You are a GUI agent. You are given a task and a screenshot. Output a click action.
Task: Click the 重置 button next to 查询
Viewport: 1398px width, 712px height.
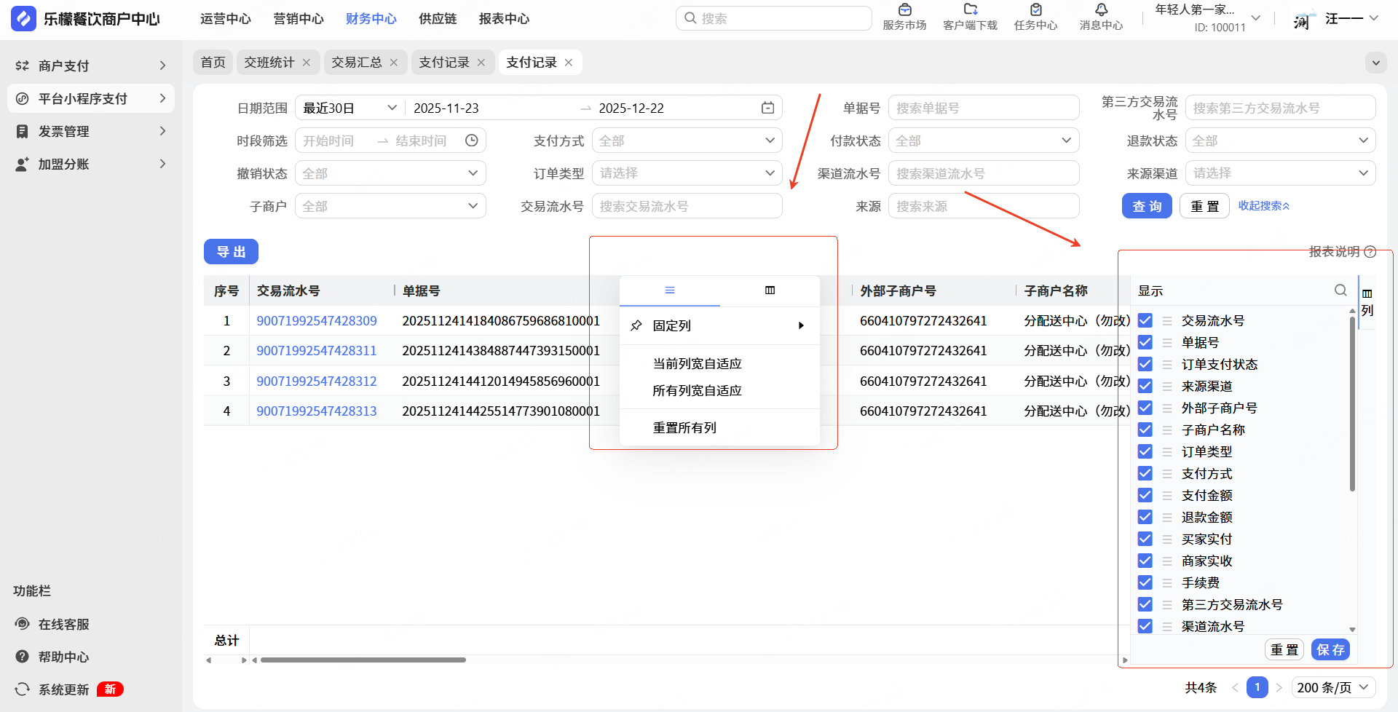point(1204,206)
